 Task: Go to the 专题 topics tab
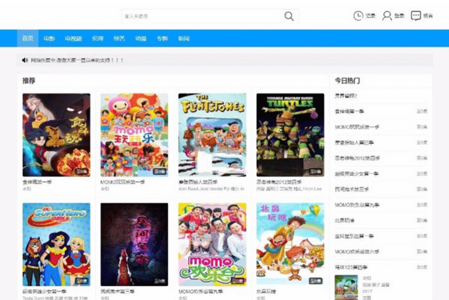click(x=162, y=38)
